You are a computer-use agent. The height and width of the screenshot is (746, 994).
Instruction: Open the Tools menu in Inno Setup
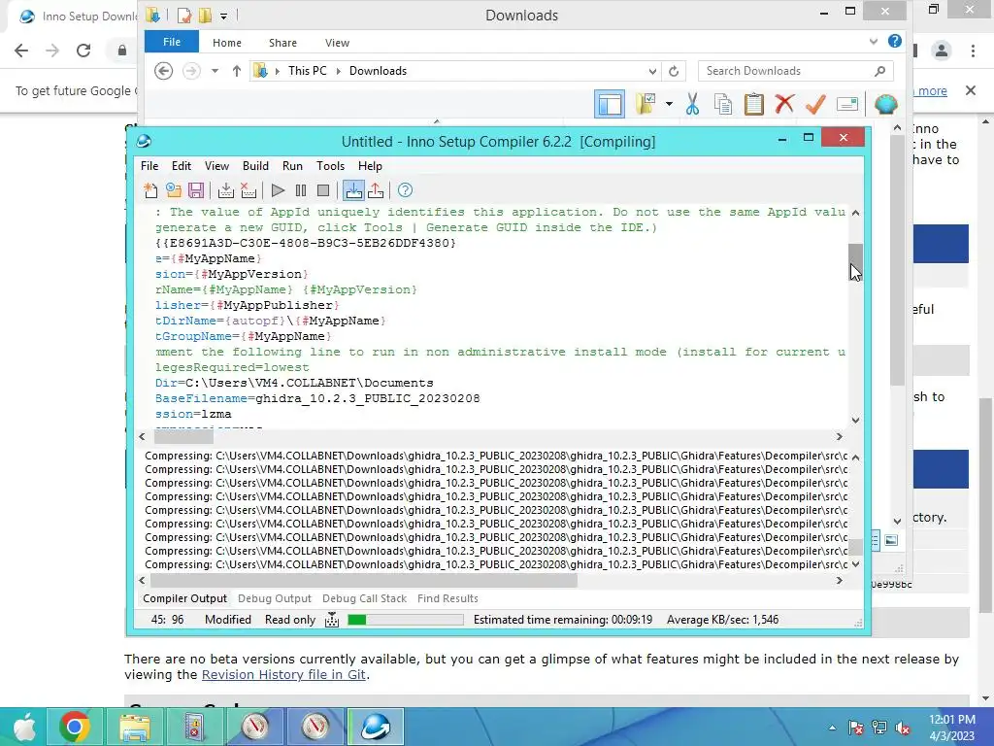point(330,165)
